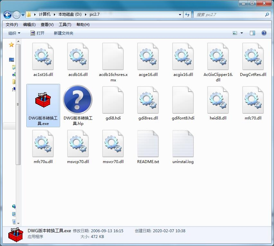This screenshot has height=246, width=274.
Task: Open the 查看(V) menu
Action: pyautogui.click(x=47, y=25)
